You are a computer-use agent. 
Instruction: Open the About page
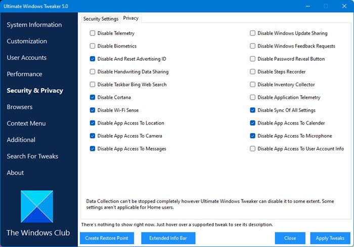pos(15,173)
